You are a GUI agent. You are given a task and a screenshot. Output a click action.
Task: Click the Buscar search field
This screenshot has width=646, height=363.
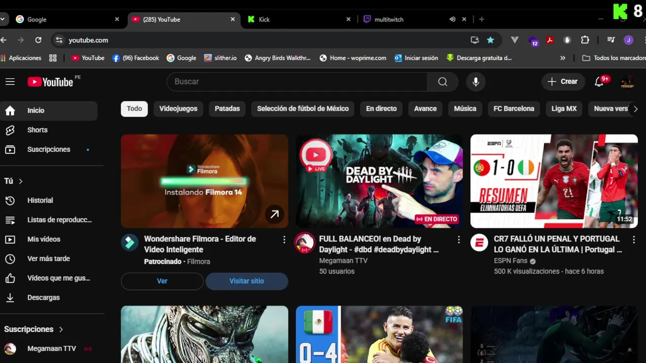[297, 82]
